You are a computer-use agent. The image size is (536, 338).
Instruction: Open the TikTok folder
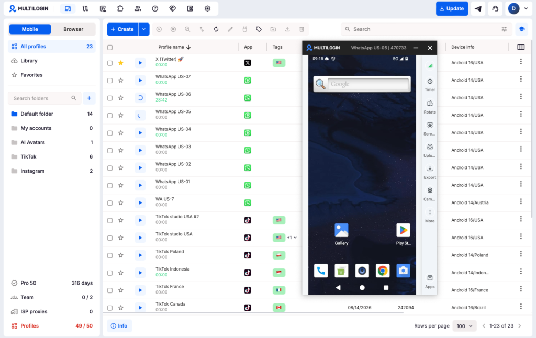[x=52, y=157]
